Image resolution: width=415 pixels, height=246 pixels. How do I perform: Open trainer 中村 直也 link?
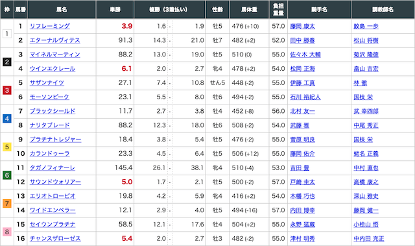coord(366,168)
